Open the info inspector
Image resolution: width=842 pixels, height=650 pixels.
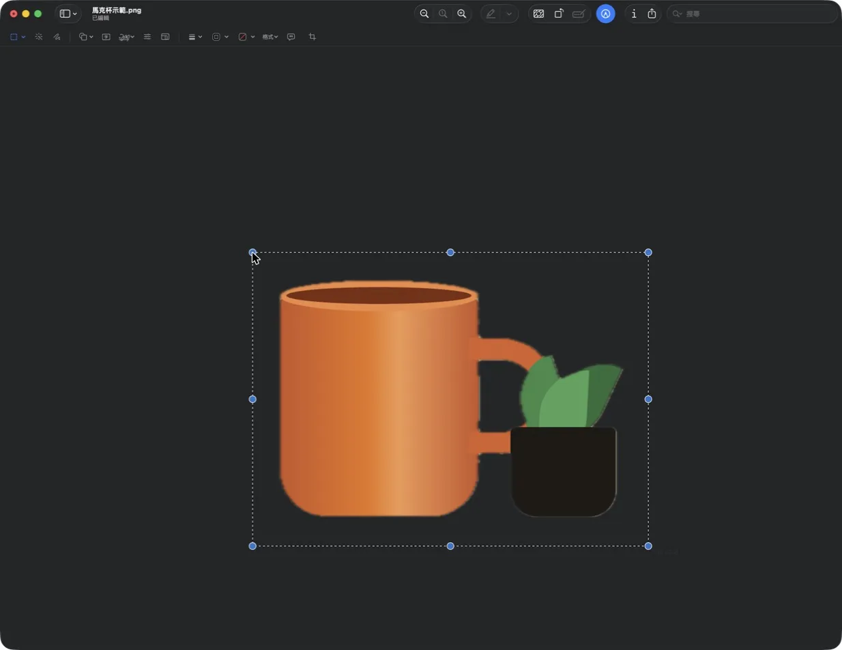point(634,14)
